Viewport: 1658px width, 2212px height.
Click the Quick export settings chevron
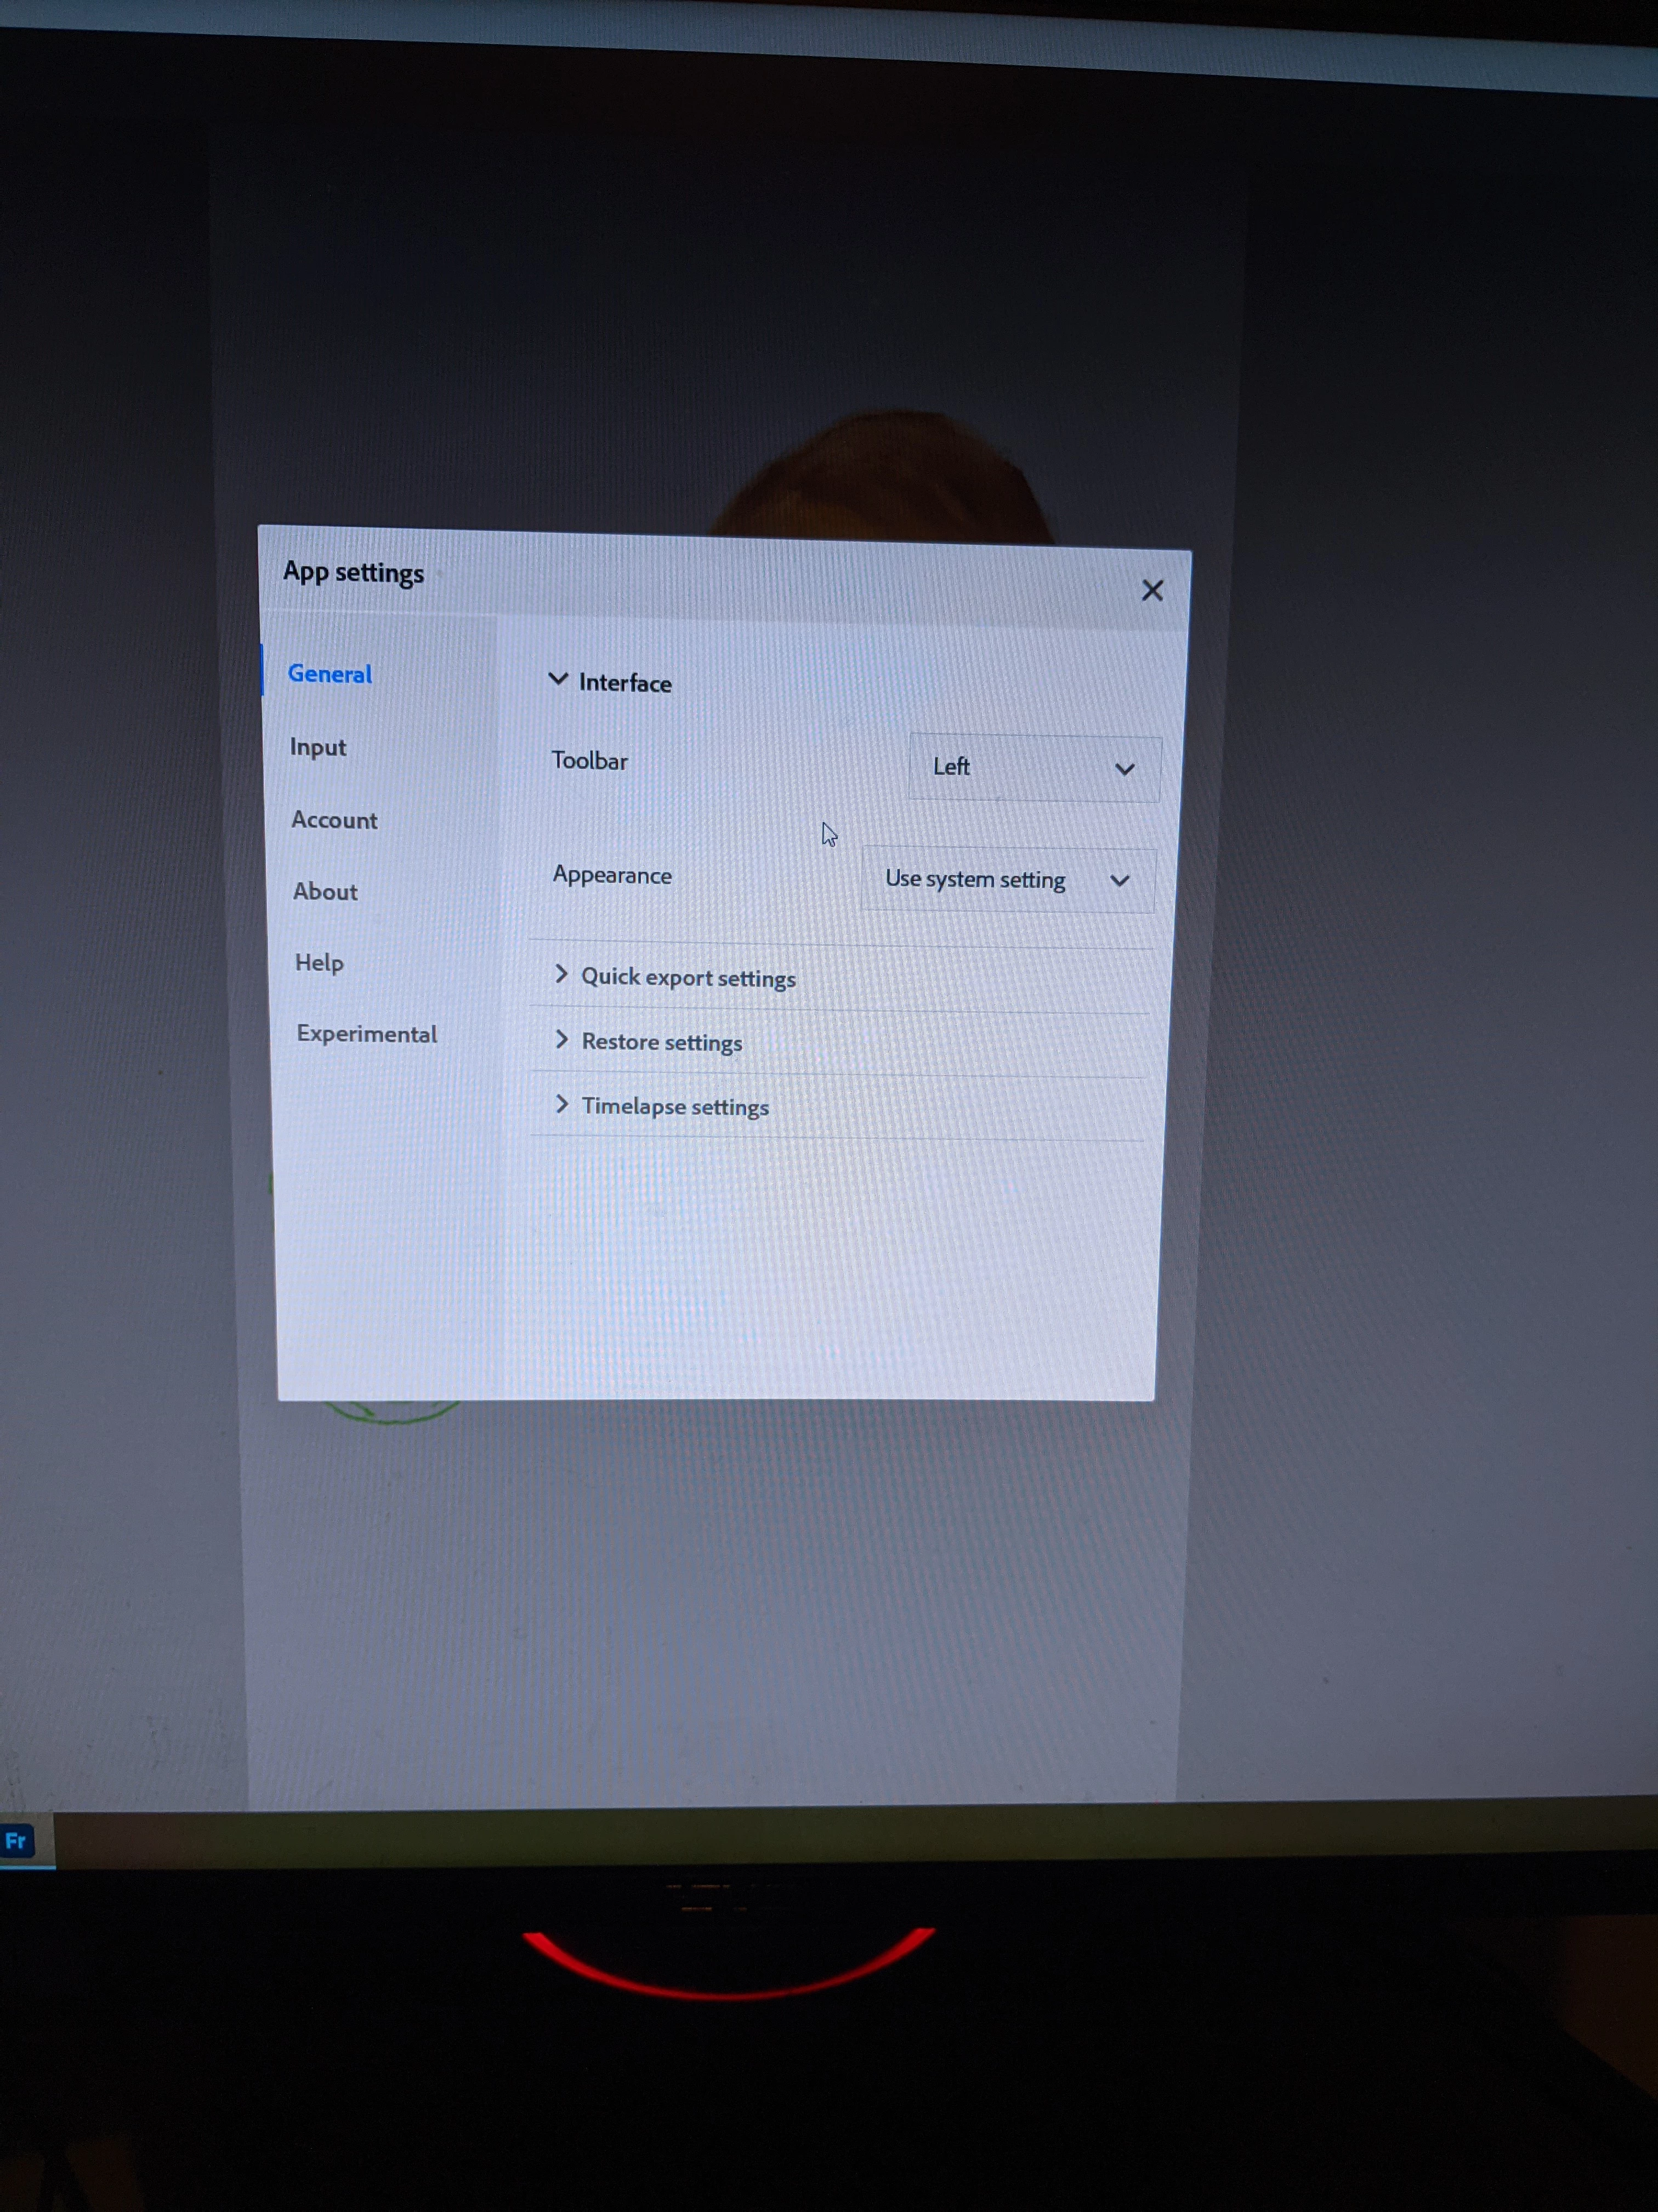(561, 974)
